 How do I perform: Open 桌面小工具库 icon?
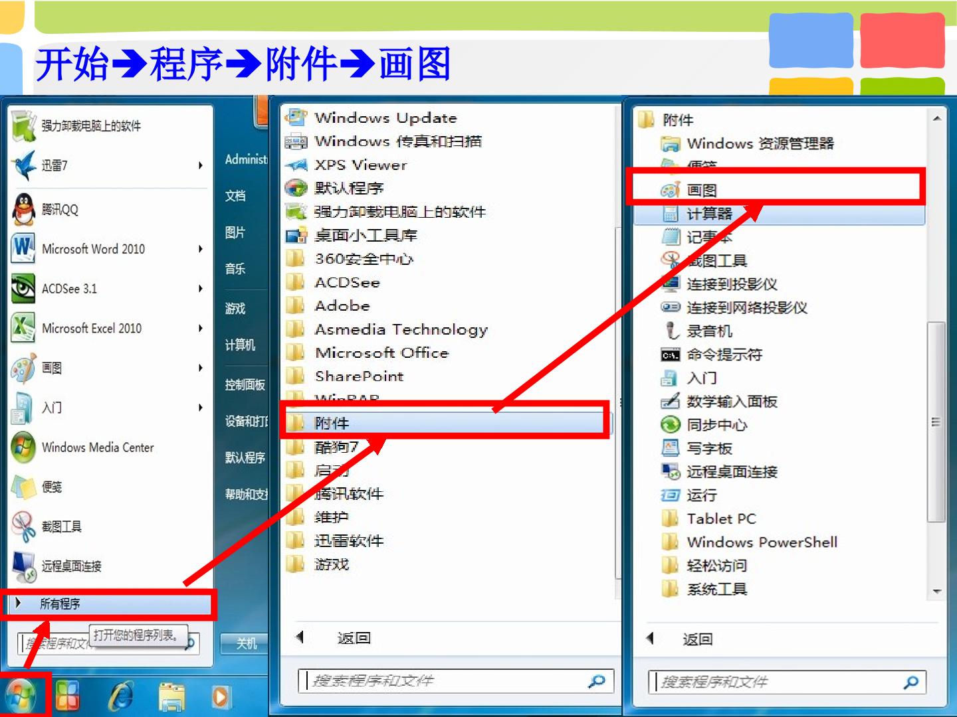(x=296, y=235)
